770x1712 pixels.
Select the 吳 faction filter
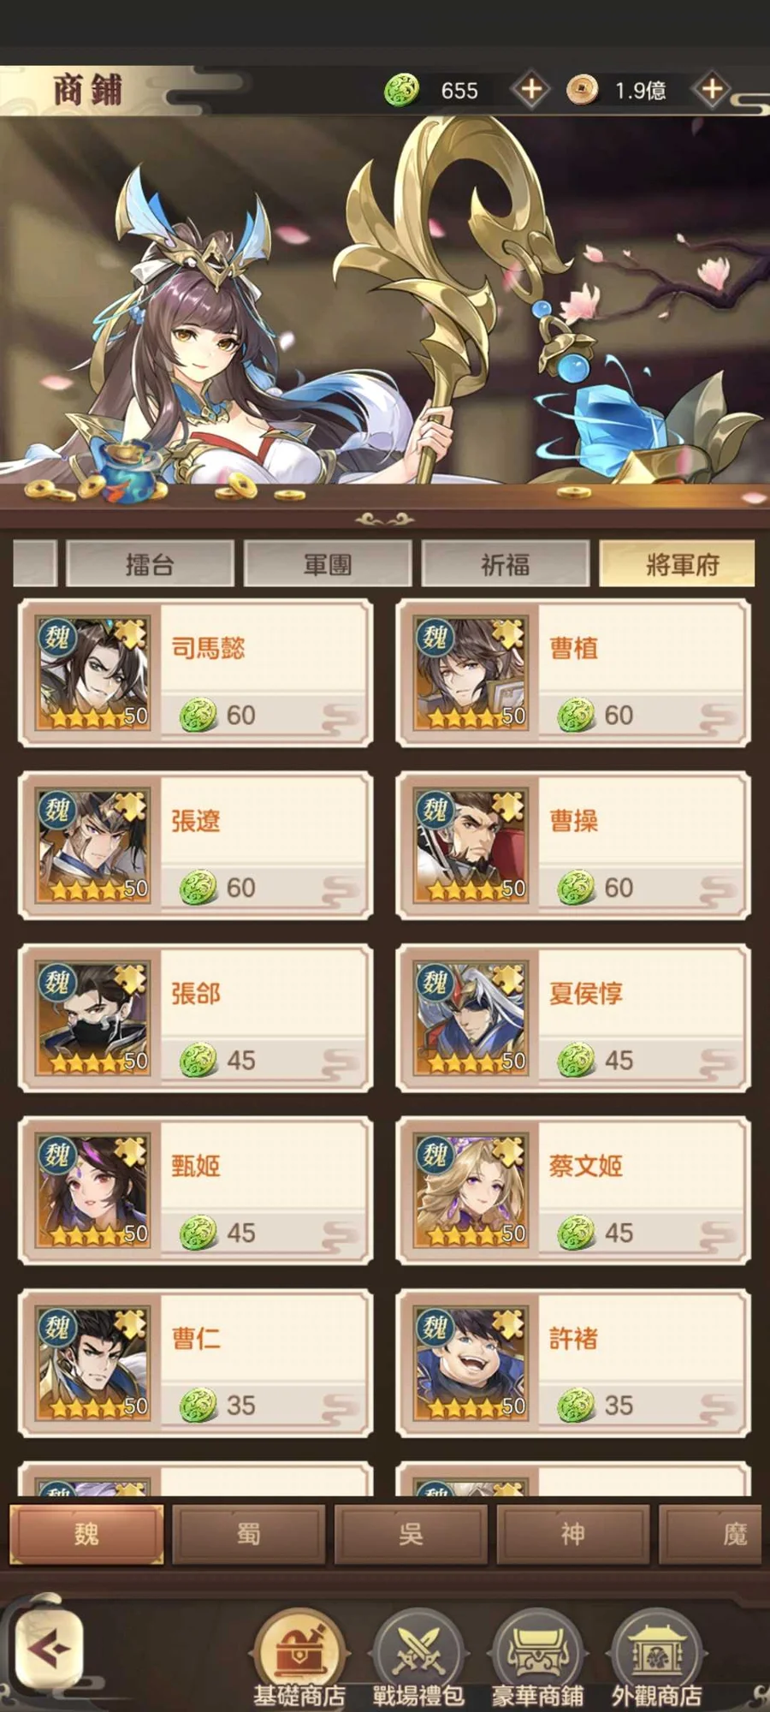coord(411,1533)
